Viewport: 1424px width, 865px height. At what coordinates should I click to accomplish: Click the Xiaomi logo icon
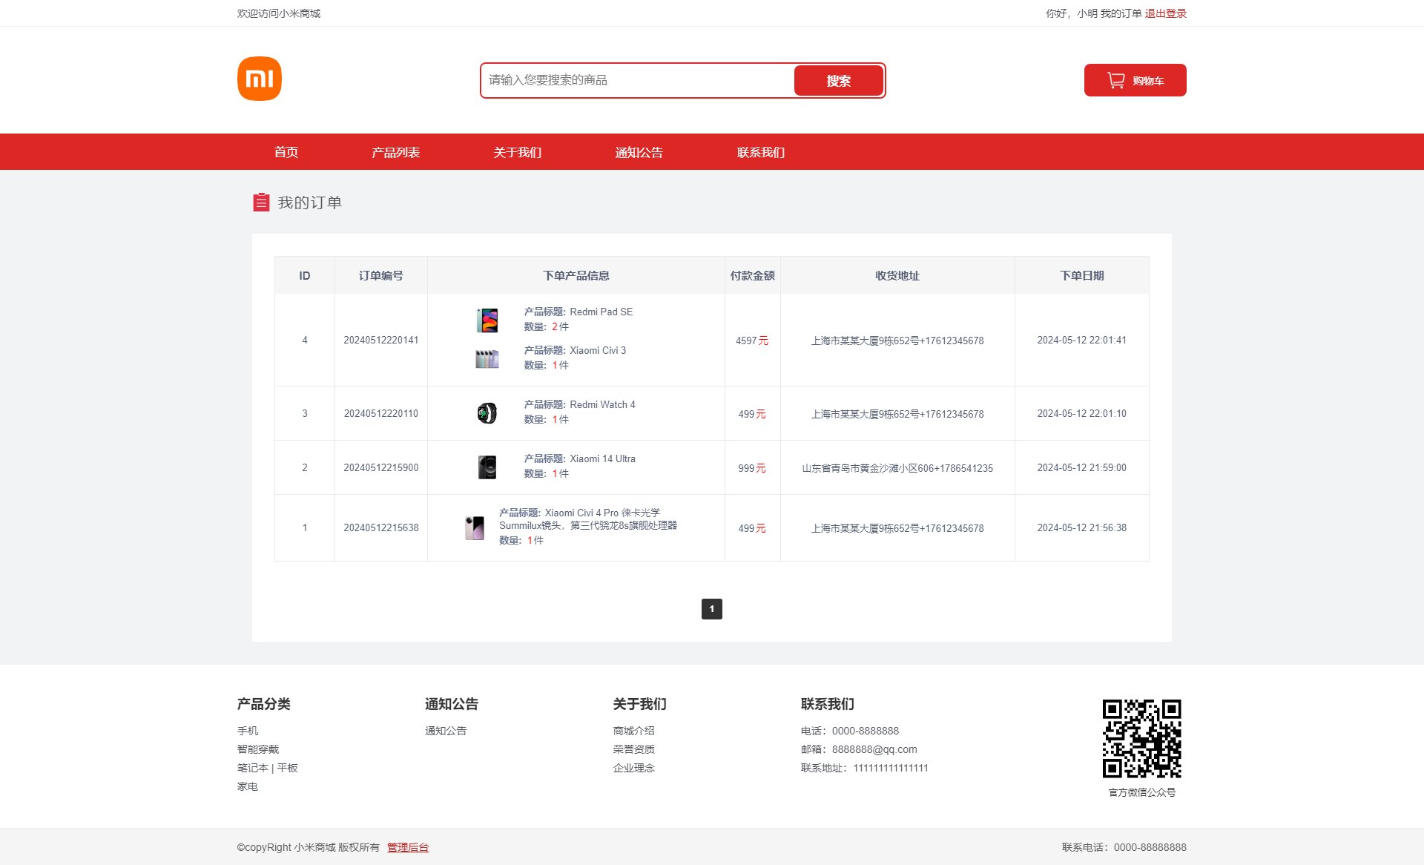[x=260, y=79]
